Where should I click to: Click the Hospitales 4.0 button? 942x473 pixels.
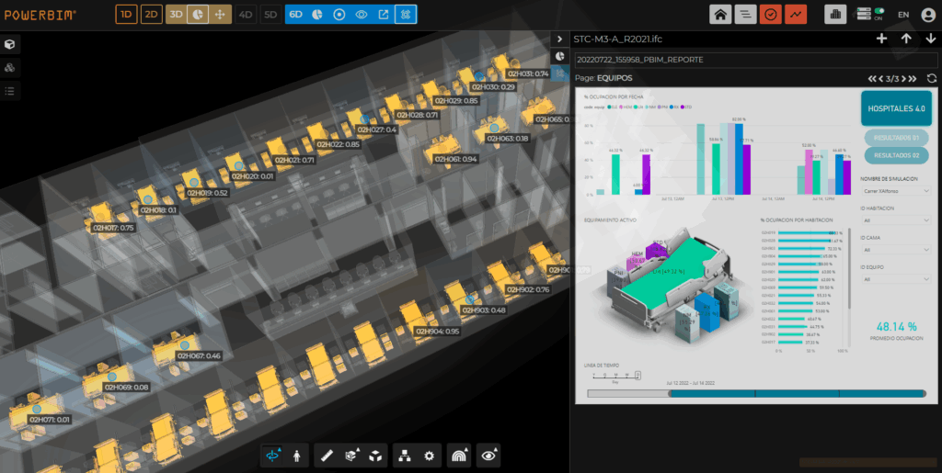tap(896, 108)
